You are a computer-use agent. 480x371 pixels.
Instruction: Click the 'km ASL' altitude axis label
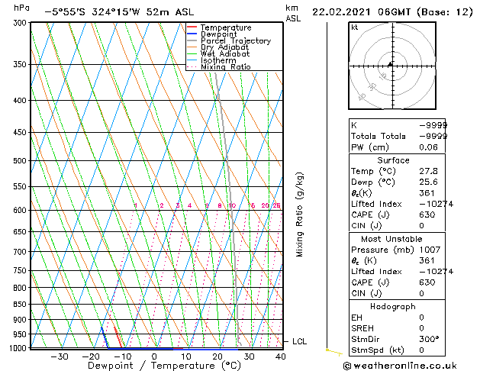[293, 13]
